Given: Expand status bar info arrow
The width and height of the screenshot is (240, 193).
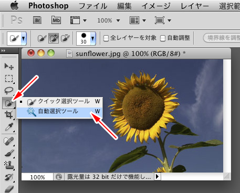Looking at the screenshot, I should [158, 177].
